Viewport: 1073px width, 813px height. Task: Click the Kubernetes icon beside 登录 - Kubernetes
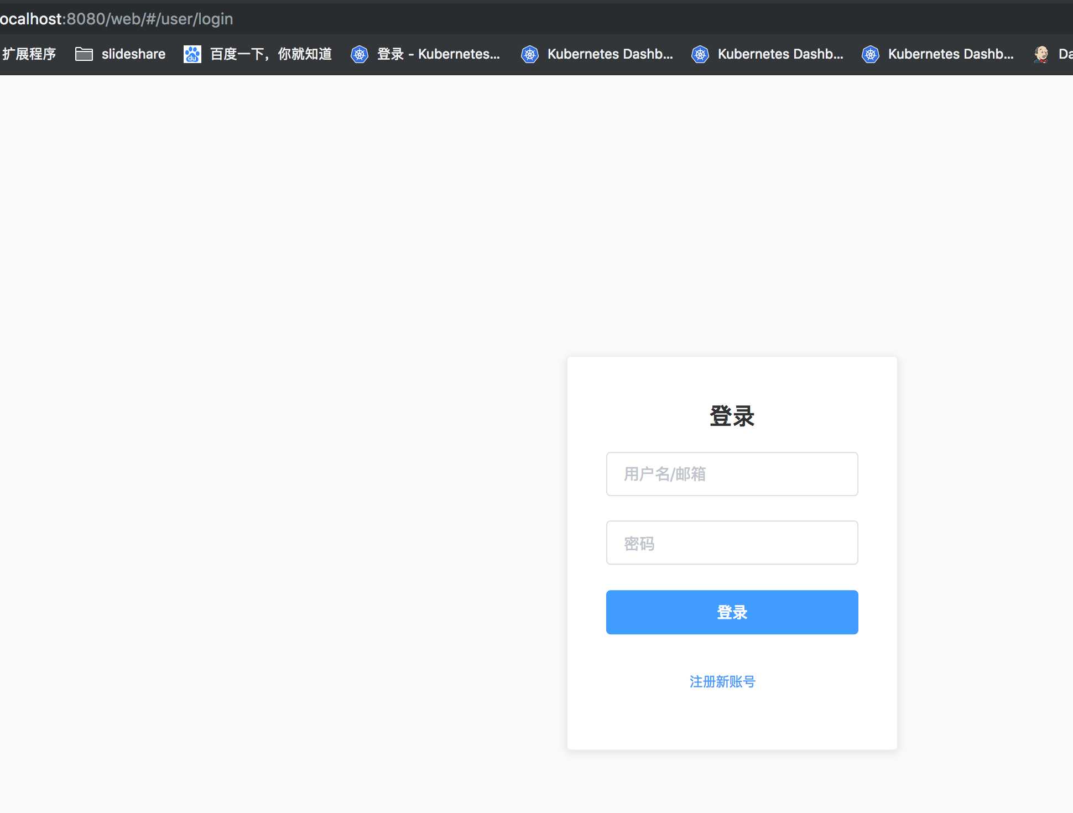coord(360,54)
